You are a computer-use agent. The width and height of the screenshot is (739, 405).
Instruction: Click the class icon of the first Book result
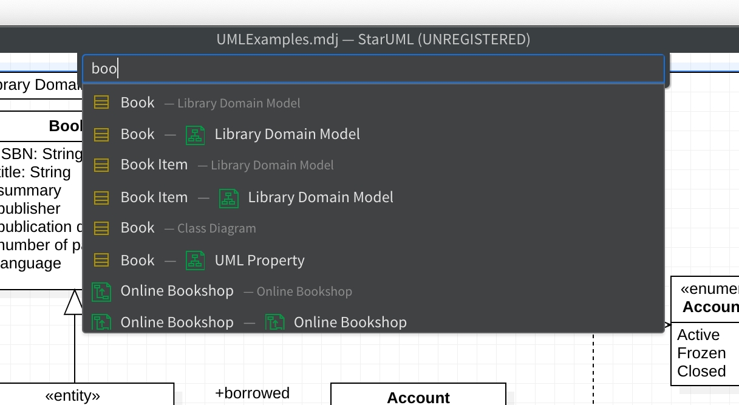coord(101,103)
